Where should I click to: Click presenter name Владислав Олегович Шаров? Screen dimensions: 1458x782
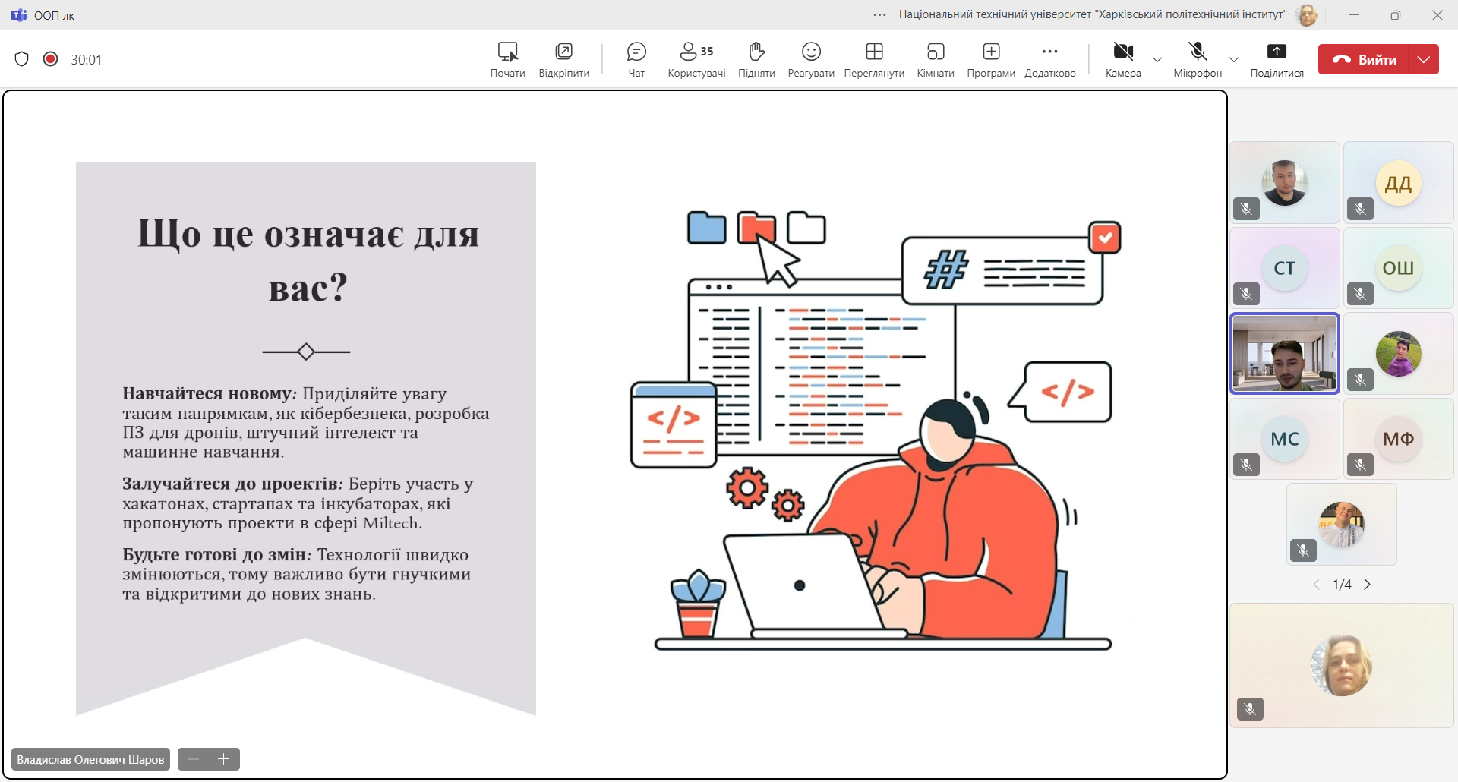[x=90, y=759]
